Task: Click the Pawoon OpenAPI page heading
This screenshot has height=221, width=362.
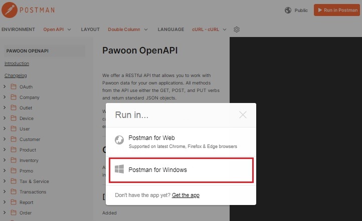Action: coord(140,50)
